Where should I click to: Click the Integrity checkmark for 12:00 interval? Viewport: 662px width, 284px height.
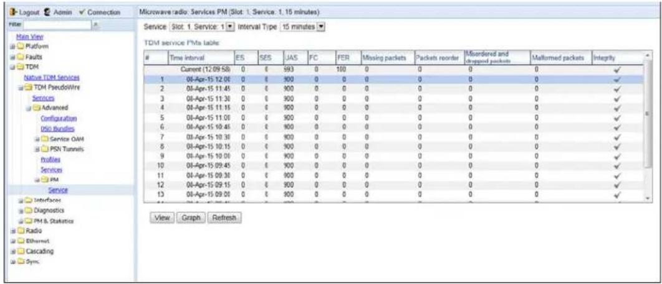618,79
